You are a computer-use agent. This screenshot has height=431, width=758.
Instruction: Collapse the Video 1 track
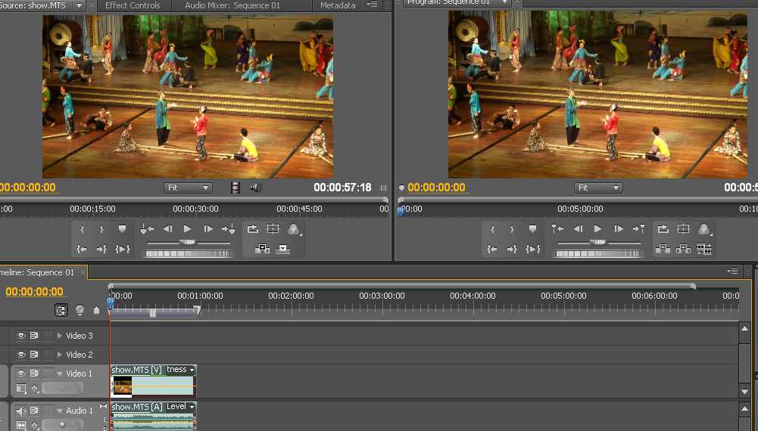click(x=60, y=373)
